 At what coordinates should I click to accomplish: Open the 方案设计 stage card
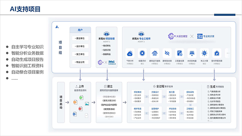[x=155, y=97]
